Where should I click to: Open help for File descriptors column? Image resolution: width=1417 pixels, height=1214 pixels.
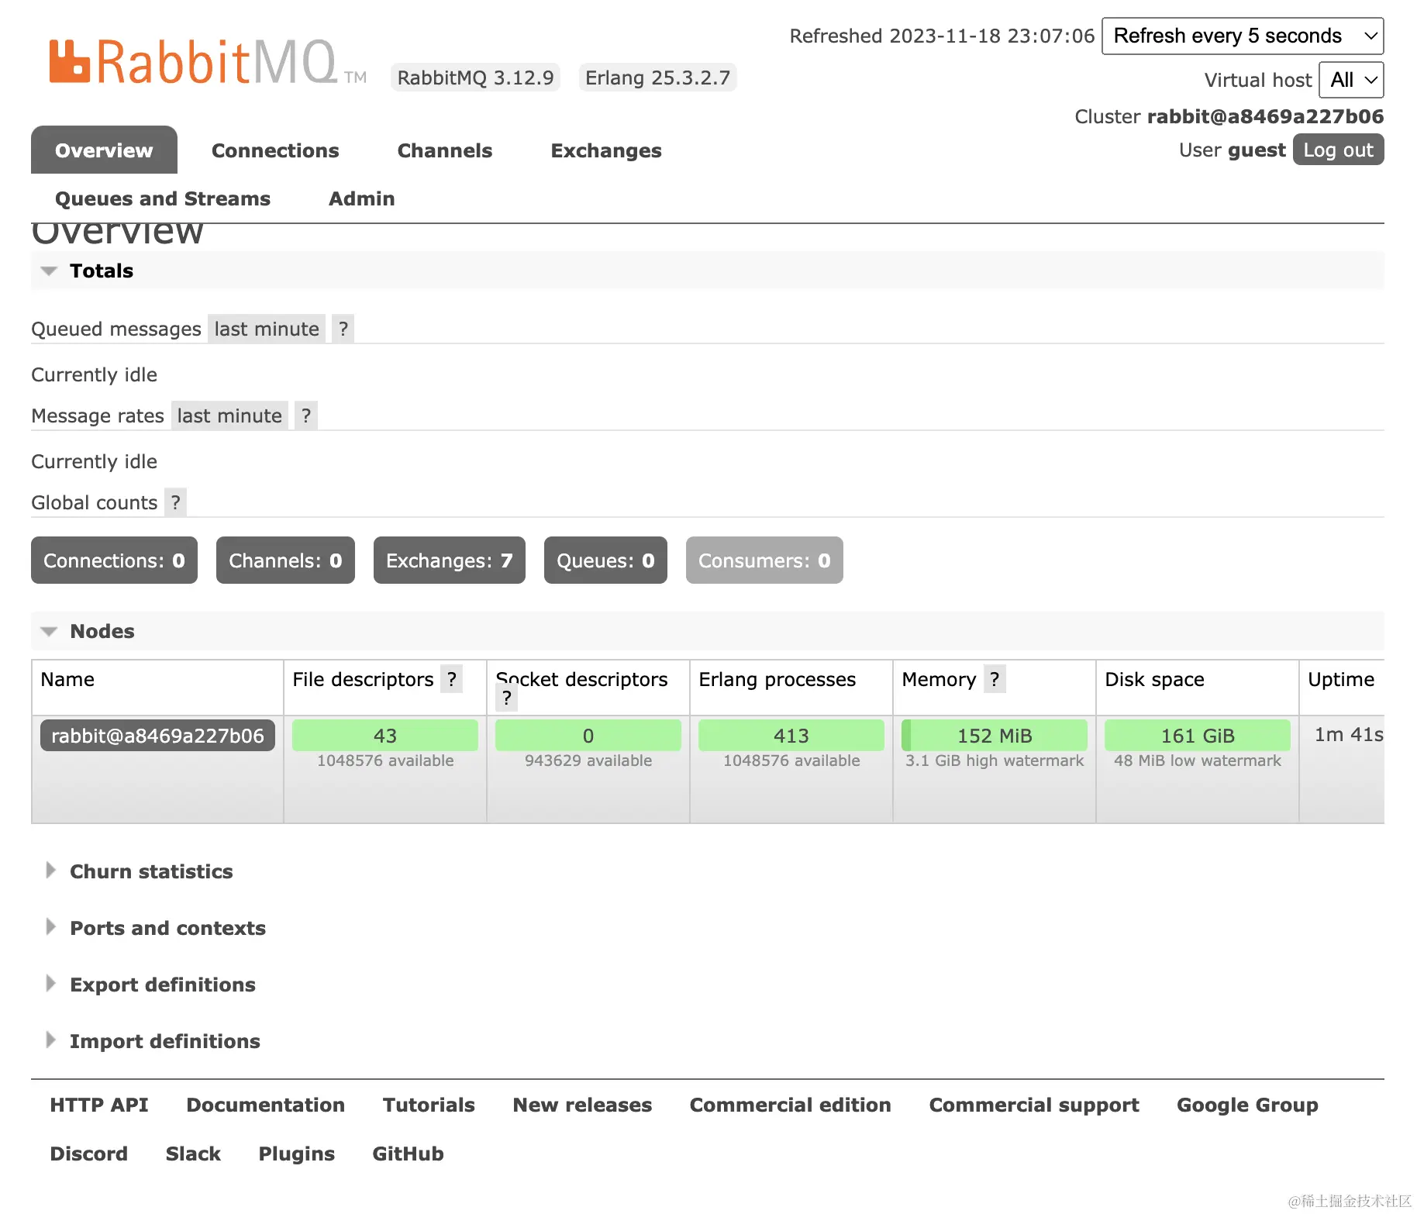453,679
